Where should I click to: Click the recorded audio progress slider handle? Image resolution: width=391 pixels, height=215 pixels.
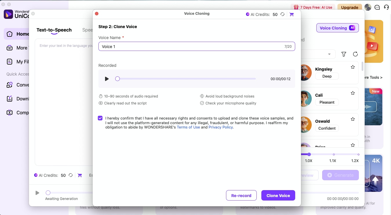(x=118, y=79)
